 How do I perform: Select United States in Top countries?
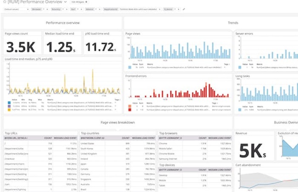pyautogui.click(x=117, y=143)
